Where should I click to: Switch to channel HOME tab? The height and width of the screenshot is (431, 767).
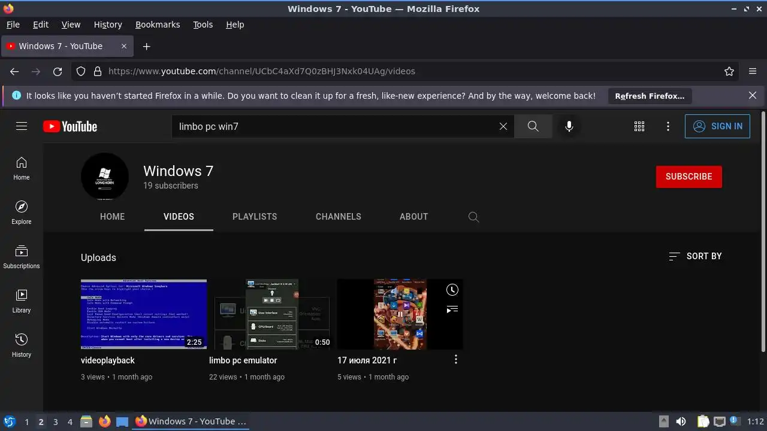(113, 217)
